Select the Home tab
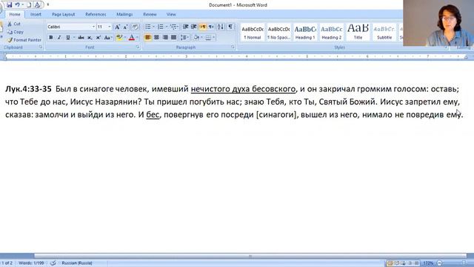474x267 pixels. 15,14
